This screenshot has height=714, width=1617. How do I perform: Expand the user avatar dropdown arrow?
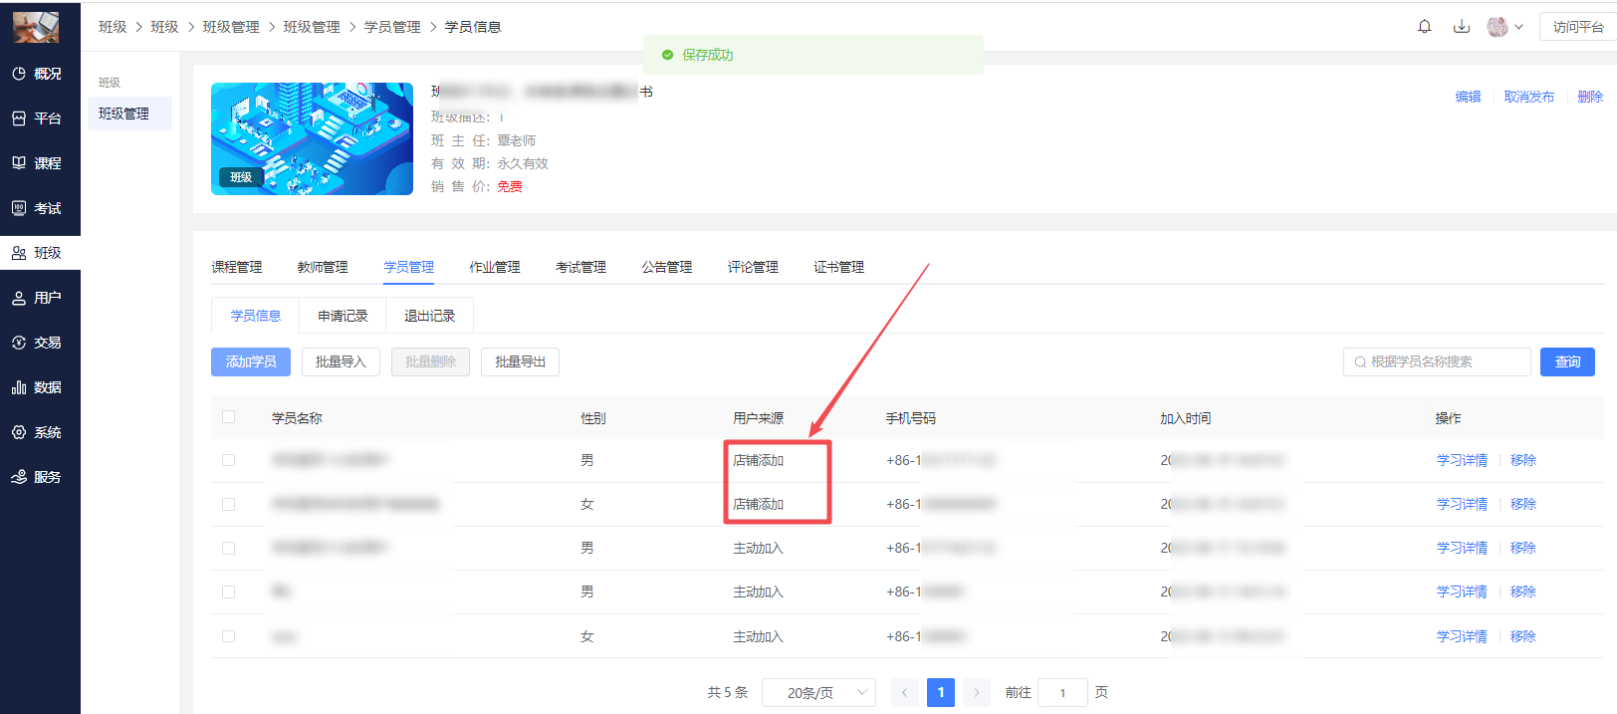pos(1518,28)
